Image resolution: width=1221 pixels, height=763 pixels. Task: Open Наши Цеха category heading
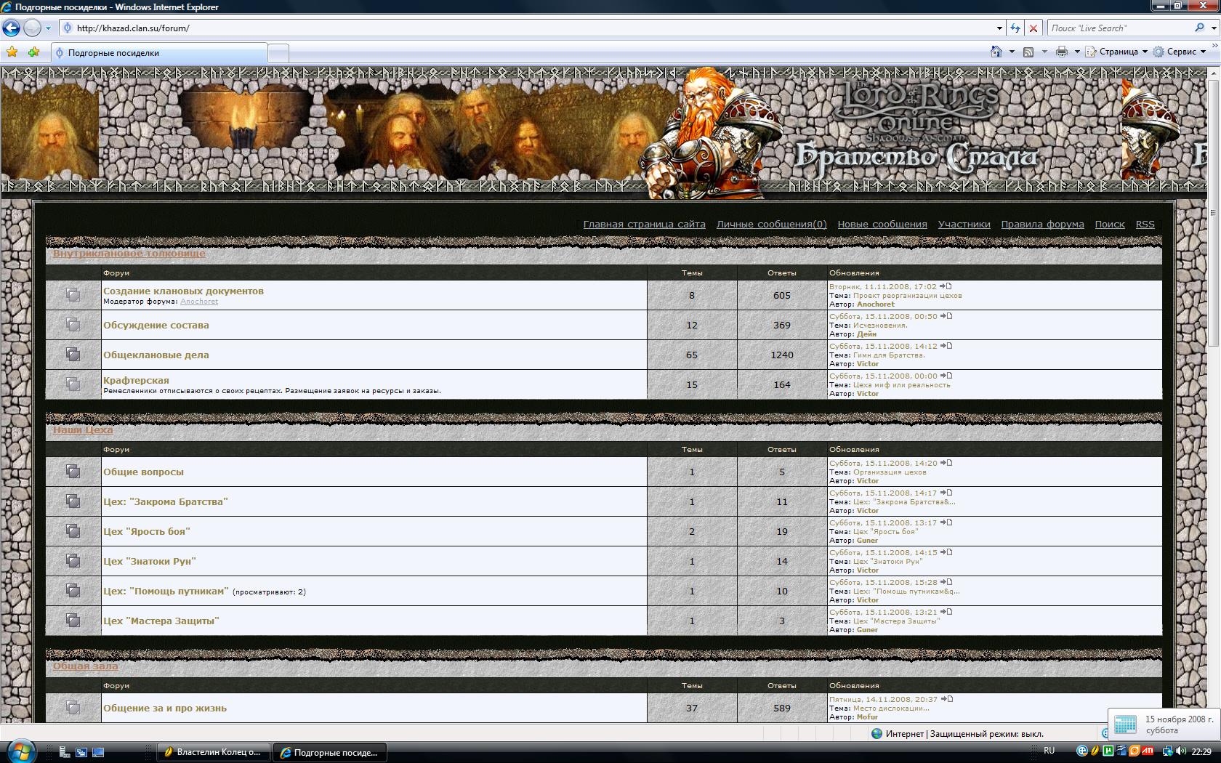(83, 430)
